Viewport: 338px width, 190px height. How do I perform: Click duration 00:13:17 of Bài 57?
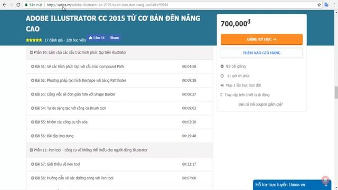click(189, 164)
